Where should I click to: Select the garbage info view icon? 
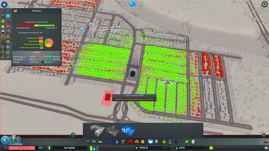pyautogui.click(x=3, y=16)
